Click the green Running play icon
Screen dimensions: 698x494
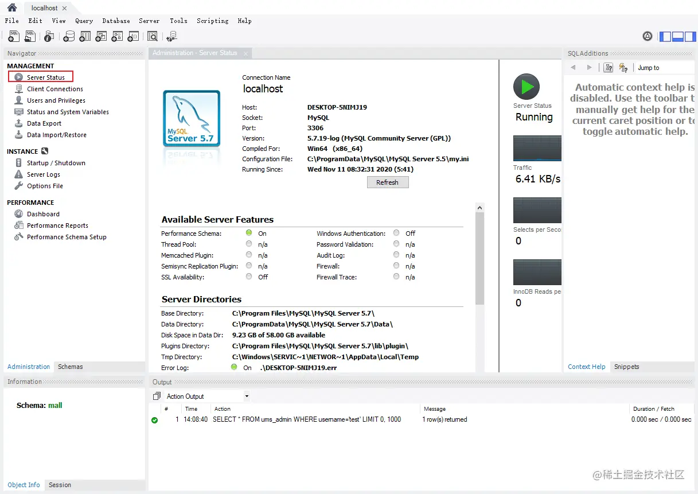tap(527, 87)
